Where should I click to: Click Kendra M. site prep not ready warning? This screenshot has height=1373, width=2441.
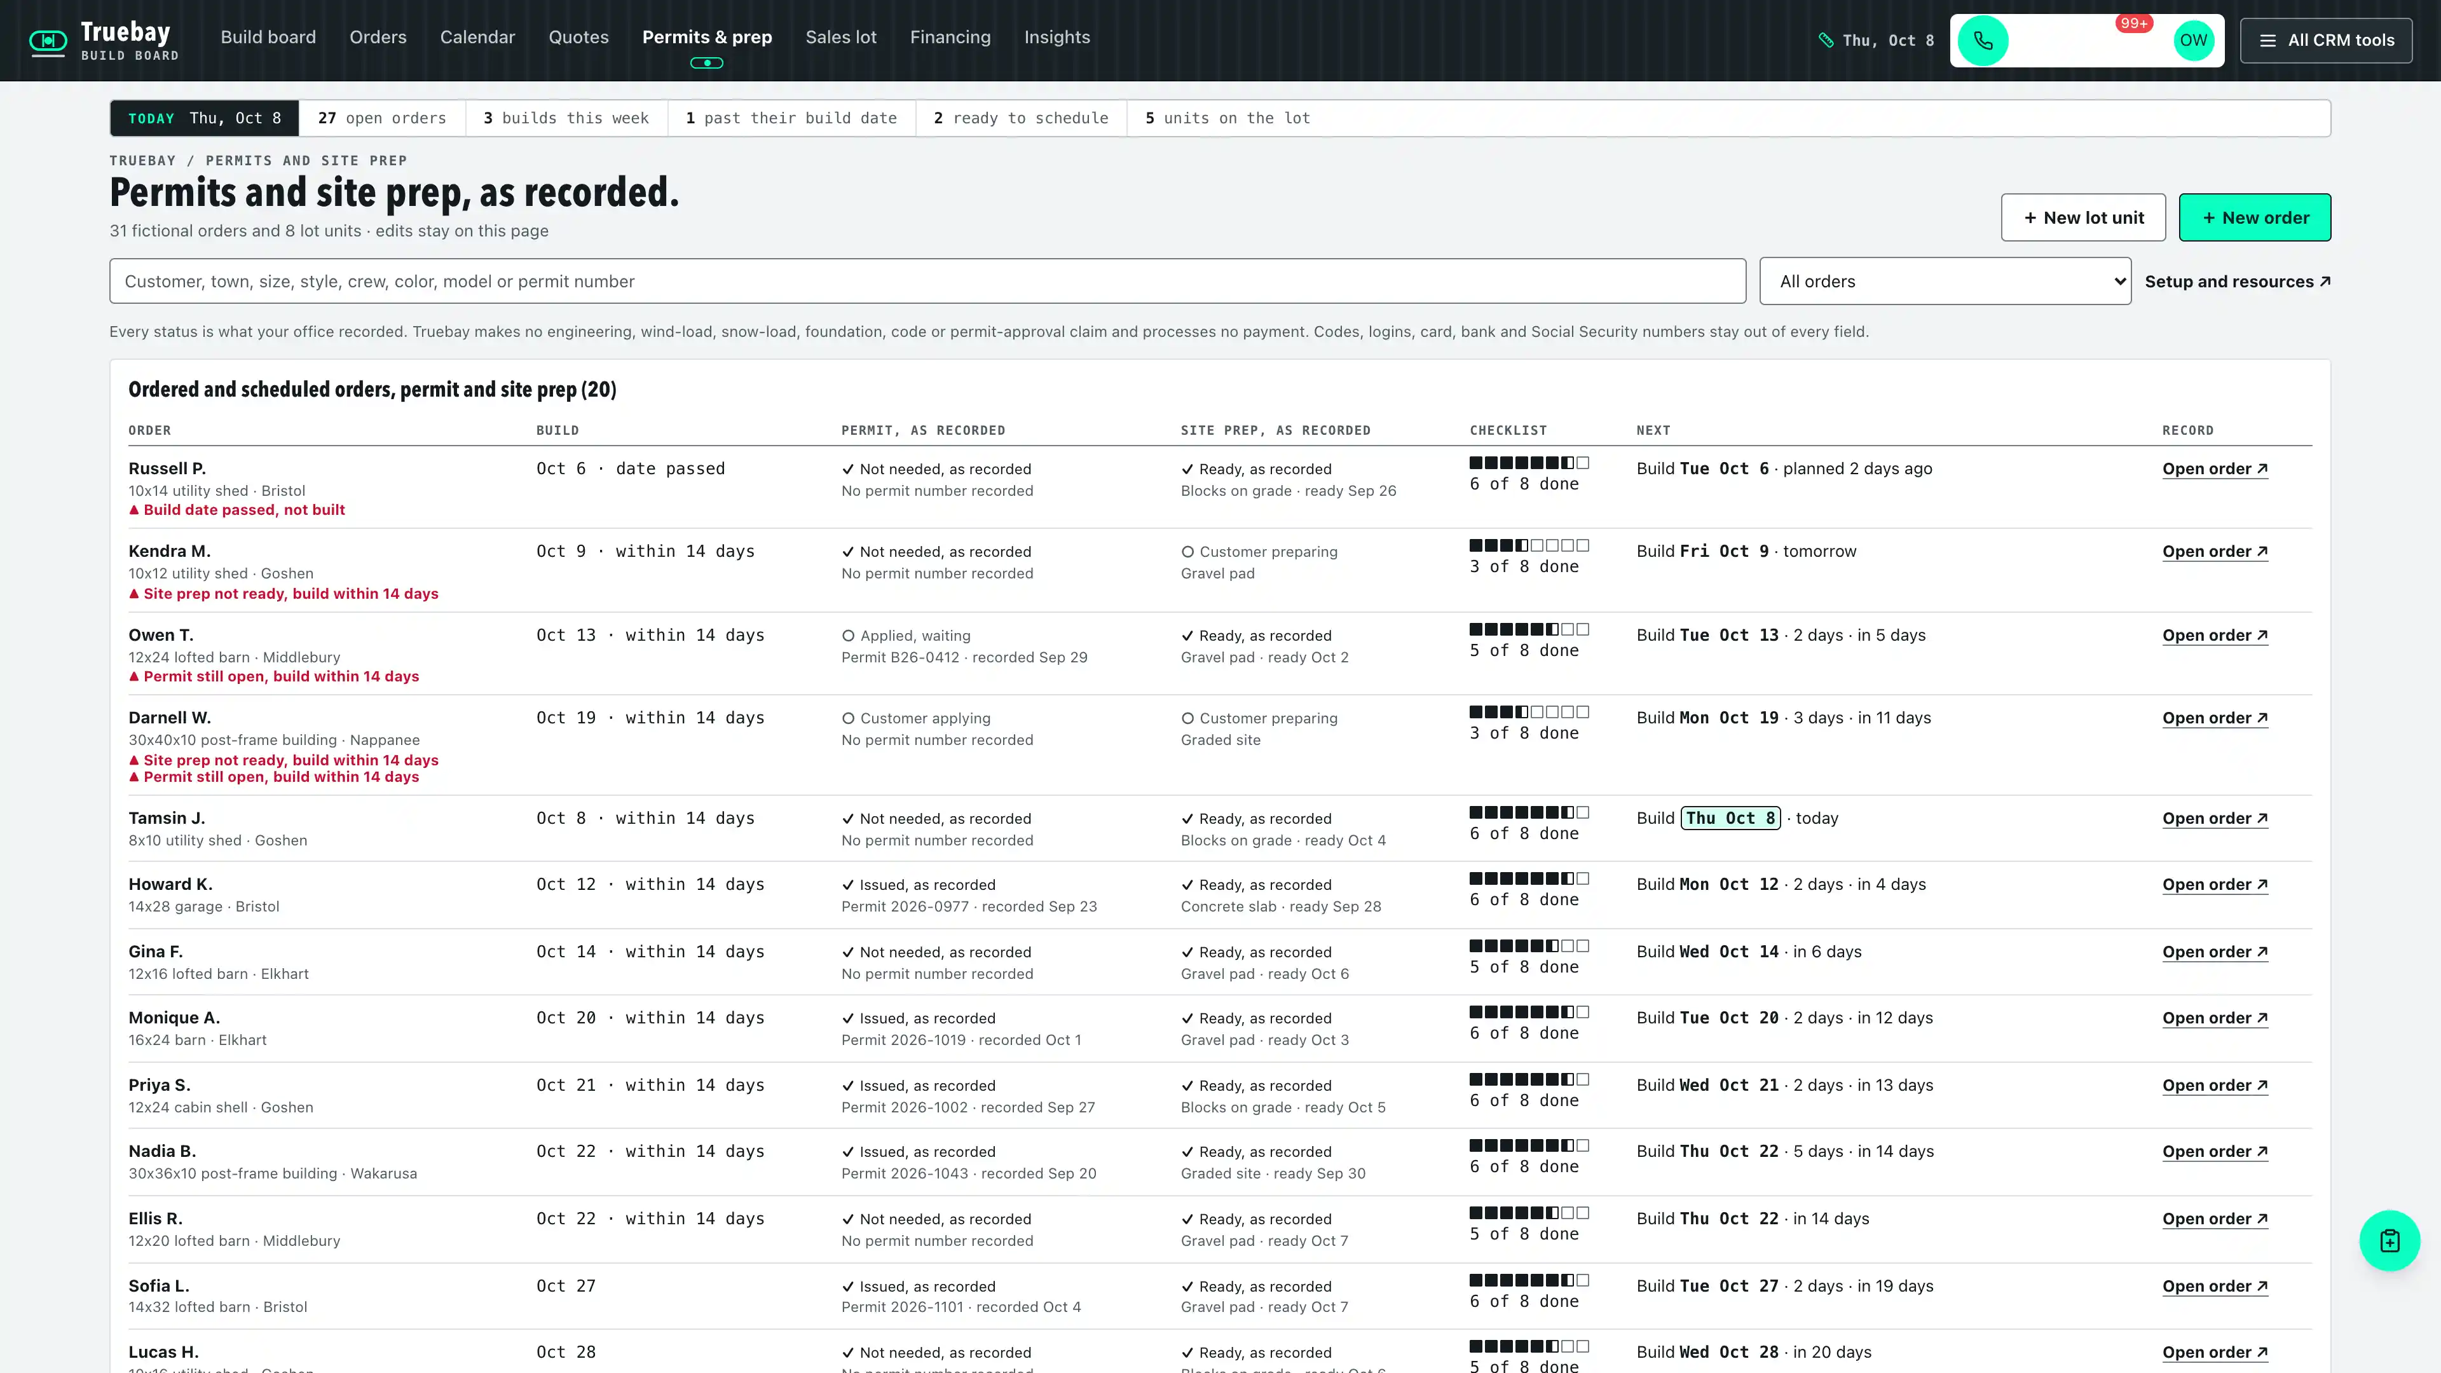pos(284,594)
